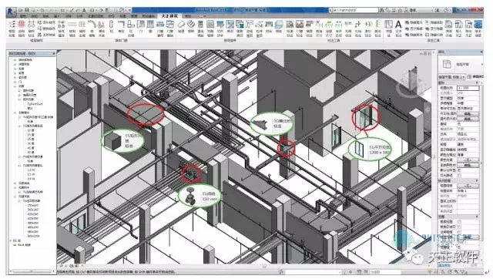
Task: Open the 建筑 (Architecture) ribbon tab
Action: pos(23,15)
